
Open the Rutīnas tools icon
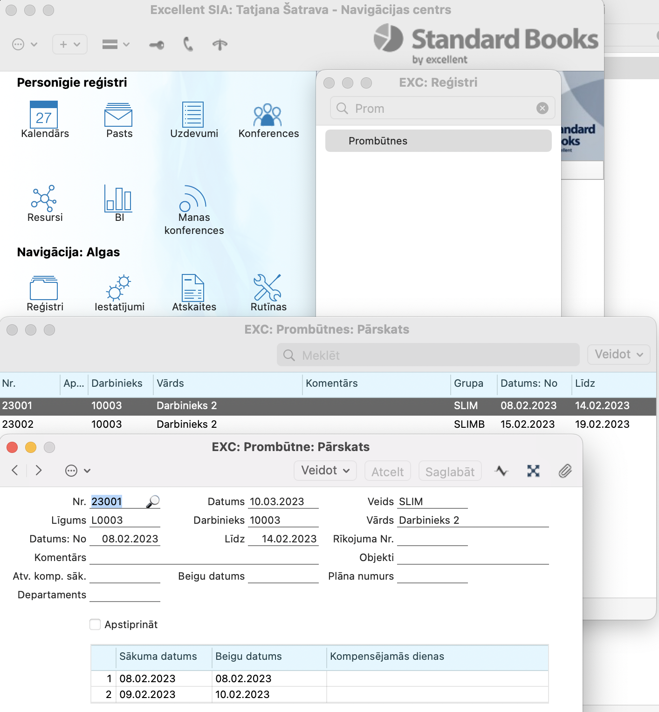(x=268, y=287)
